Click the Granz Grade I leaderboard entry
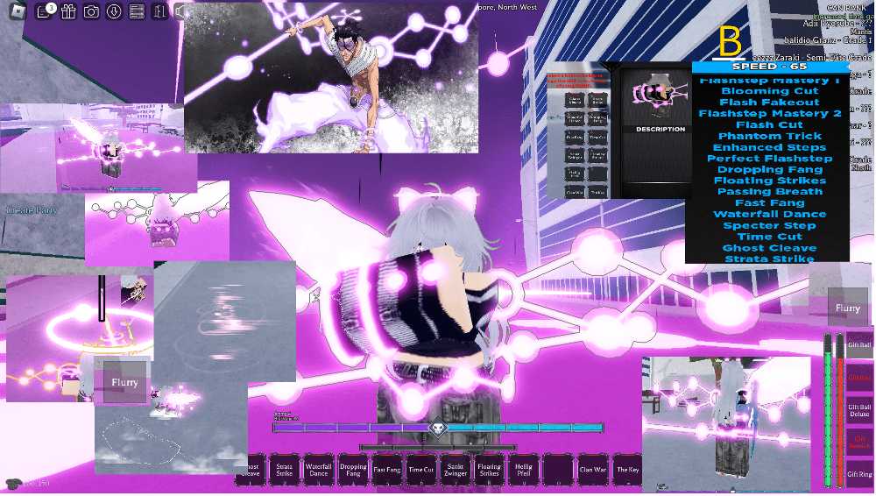The image size is (876, 496). click(828, 40)
